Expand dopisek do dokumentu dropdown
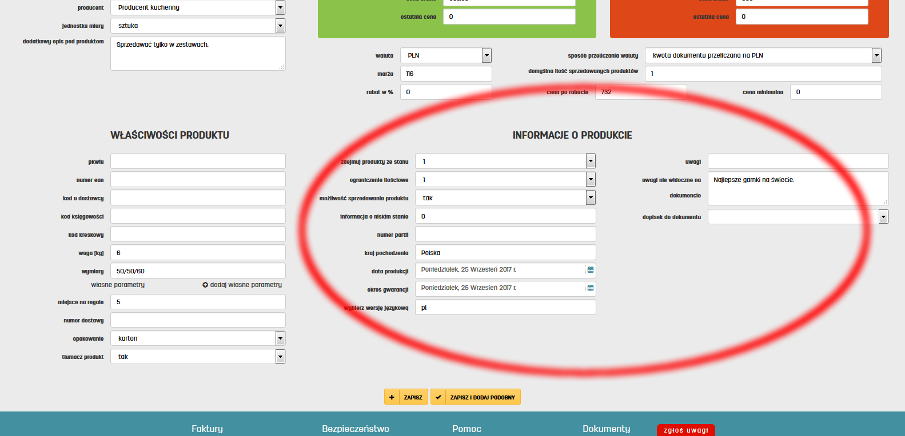Screen dimensions: 905x436 pos(883,217)
